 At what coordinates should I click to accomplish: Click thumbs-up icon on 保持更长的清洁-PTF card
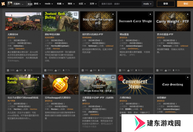91,70
